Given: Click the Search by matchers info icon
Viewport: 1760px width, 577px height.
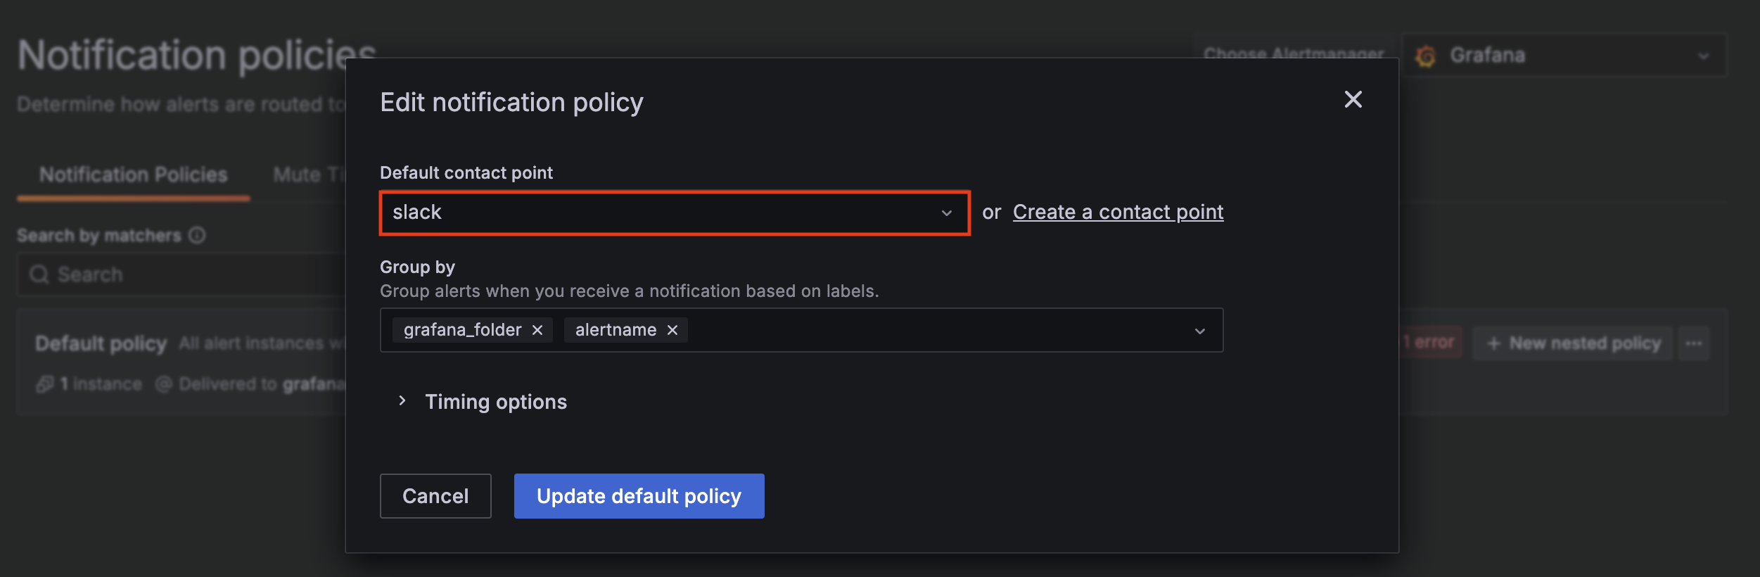Looking at the screenshot, I should pos(198,235).
